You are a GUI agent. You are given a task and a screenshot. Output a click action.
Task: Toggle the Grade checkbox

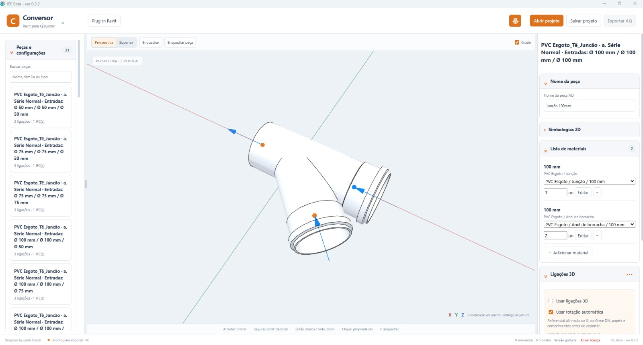tap(517, 43)
